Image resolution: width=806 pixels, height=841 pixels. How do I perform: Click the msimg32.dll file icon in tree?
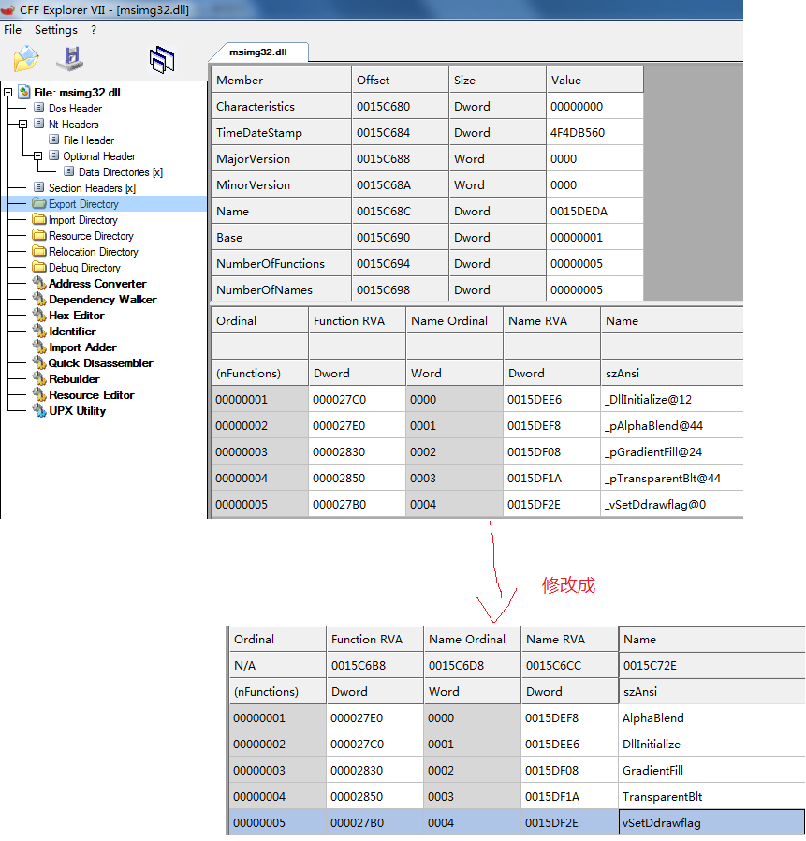coord(24,92)
